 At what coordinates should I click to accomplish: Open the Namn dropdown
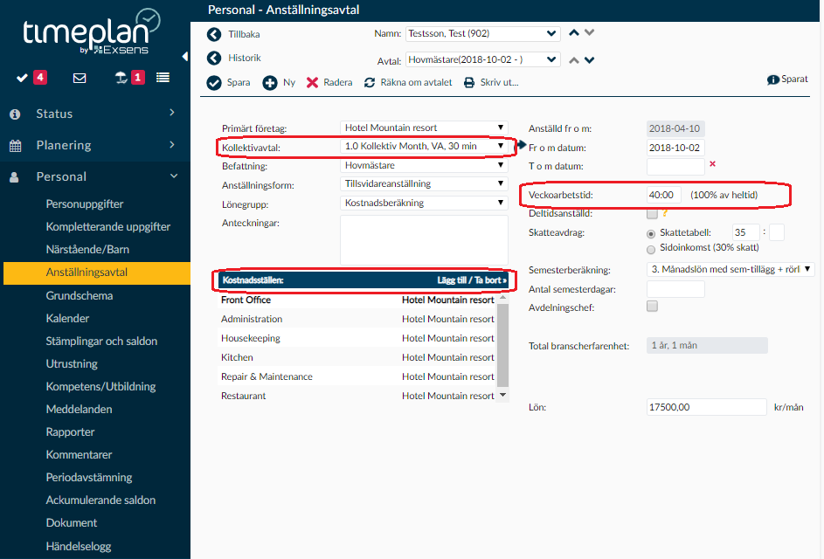click(483, 33)
